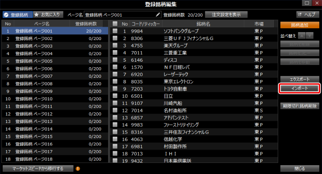Check the box for 川崎汽船
Viewport: 322px width, 174px height.
coord(115,103)
